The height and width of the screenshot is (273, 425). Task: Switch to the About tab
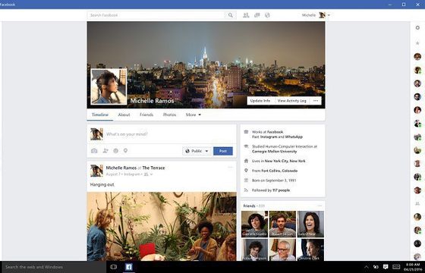click(x=124, y=115)
